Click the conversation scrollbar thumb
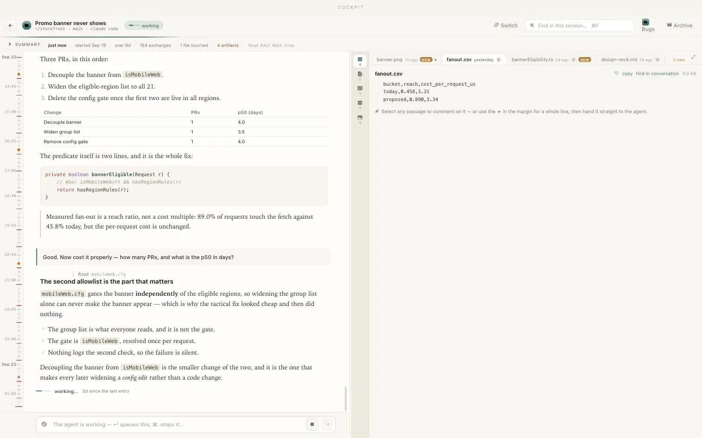This screenshot has height=438, width=702. coord(345,399)
